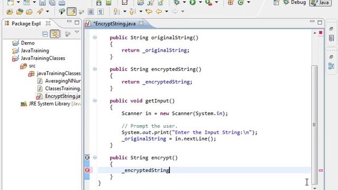
Task: Click the New file wizard icon
Action: point(11,2)
